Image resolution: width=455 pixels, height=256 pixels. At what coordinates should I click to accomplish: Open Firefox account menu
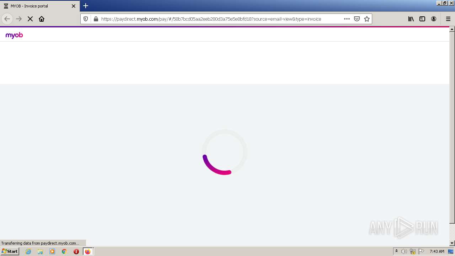point(434,19)
